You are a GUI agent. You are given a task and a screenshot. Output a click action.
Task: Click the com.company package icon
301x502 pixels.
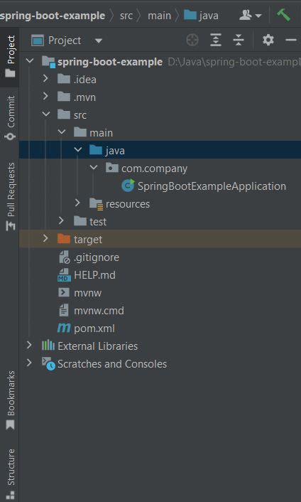click(x=112, y=167)
